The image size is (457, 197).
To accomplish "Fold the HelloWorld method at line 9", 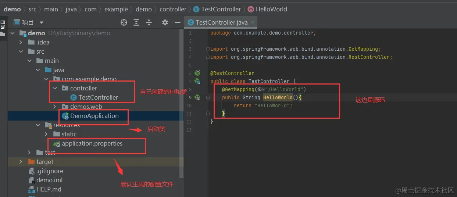I will click(208, 97).
